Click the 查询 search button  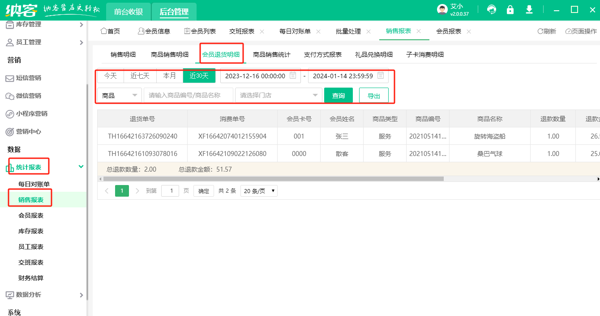click(x=338, y=96)
